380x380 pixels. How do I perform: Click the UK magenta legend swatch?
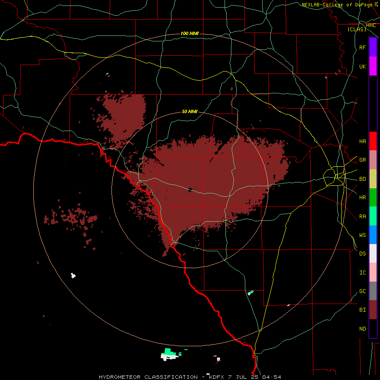click(373, 66)
